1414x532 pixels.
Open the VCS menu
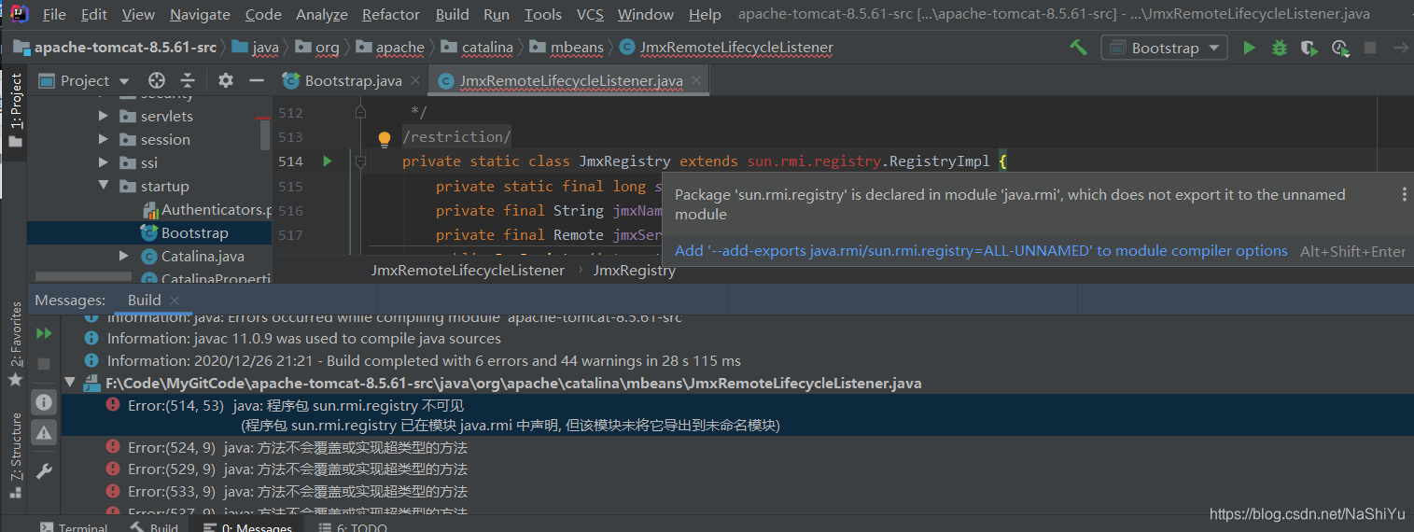tap(590, 15)
